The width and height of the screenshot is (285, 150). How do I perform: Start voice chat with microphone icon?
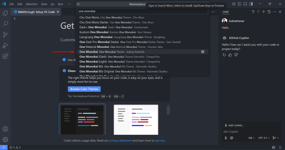(x=226, y=138)
